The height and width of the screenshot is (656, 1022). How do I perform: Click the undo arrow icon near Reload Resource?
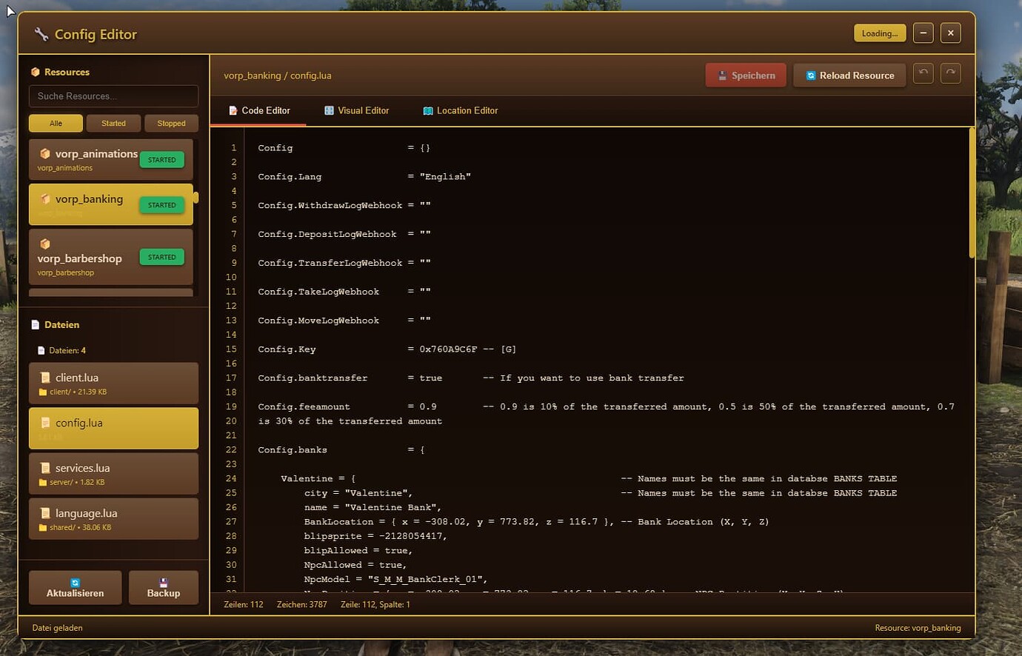923,73
